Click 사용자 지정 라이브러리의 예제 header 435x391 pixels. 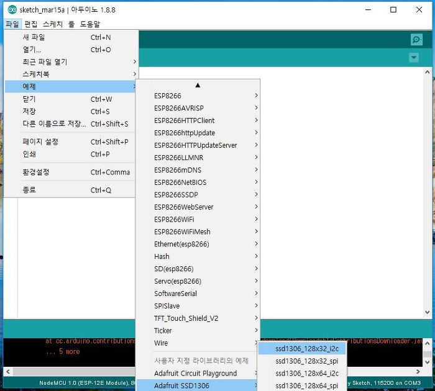point(201,361)
